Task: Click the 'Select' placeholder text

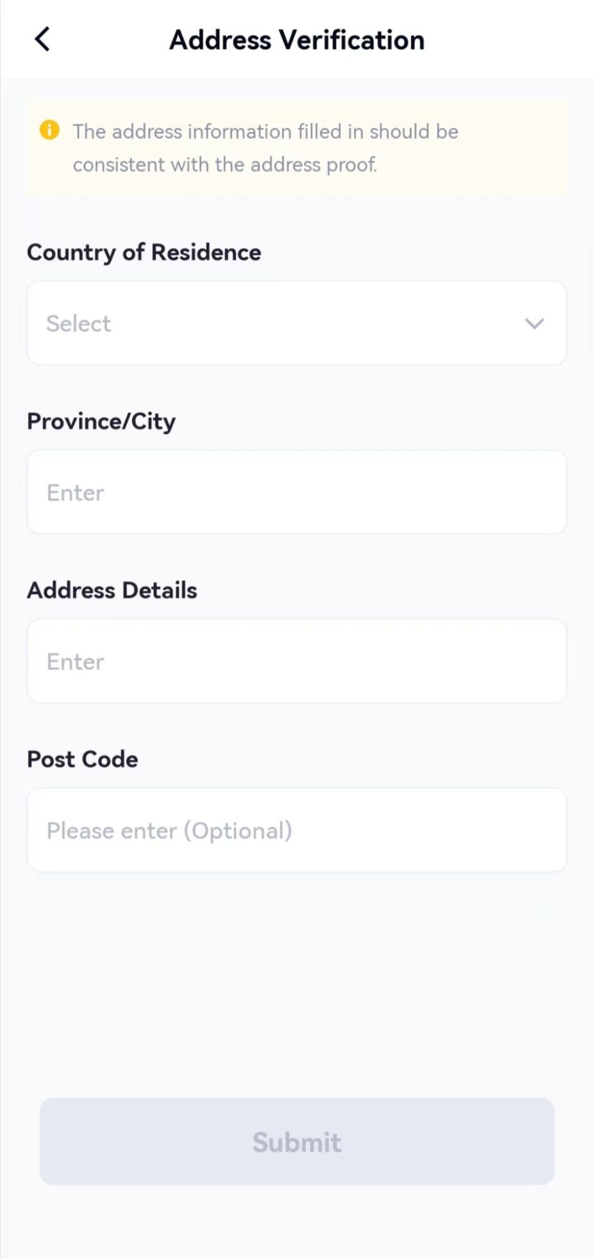Action: point(79,324)
